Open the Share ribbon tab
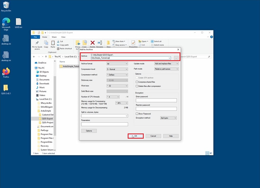 (54, 37)
